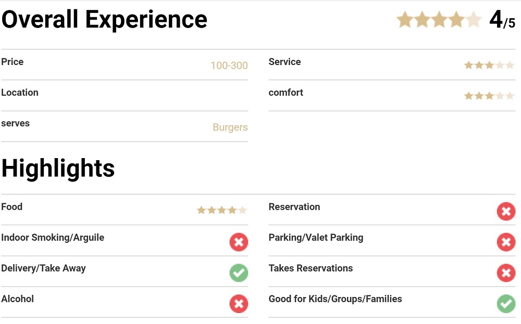Click the Takes Reservations label
Viewport: 521px width, 324px height.
click(311, 268)
